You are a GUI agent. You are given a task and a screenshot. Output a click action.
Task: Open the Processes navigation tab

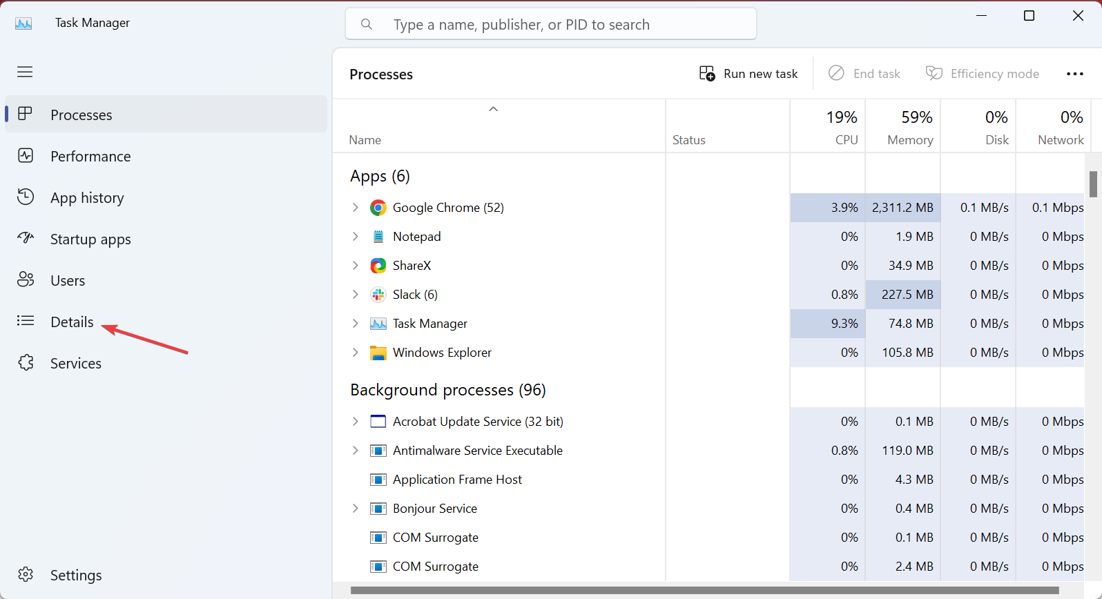[x=81, y=115]
